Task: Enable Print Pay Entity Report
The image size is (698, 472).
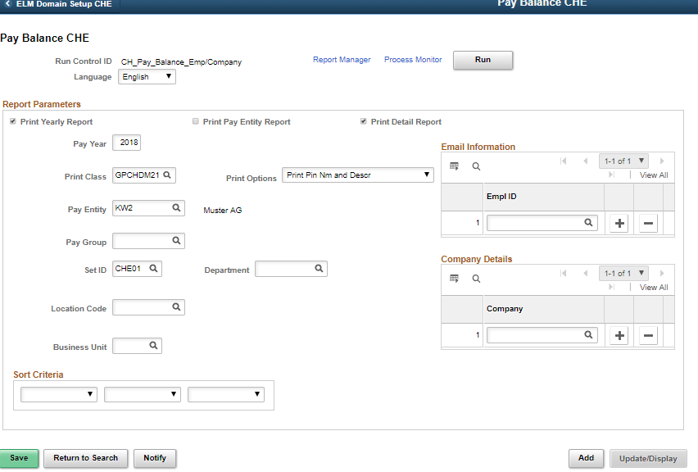Action: (195, 121)
